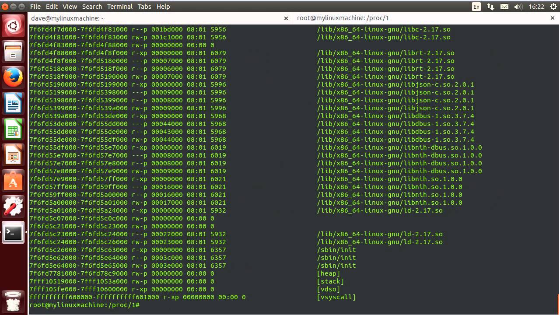The width and height of the screenshot is (560, 315).
Task: Click the root@mylinuxmachine:/proc/1# prompt line
Action: [84, 305]
